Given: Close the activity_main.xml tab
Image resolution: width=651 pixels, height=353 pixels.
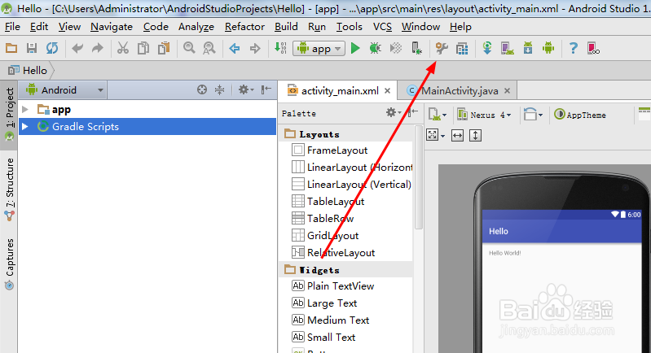Looking at the screenshot, I should click(x=387, y=91).
